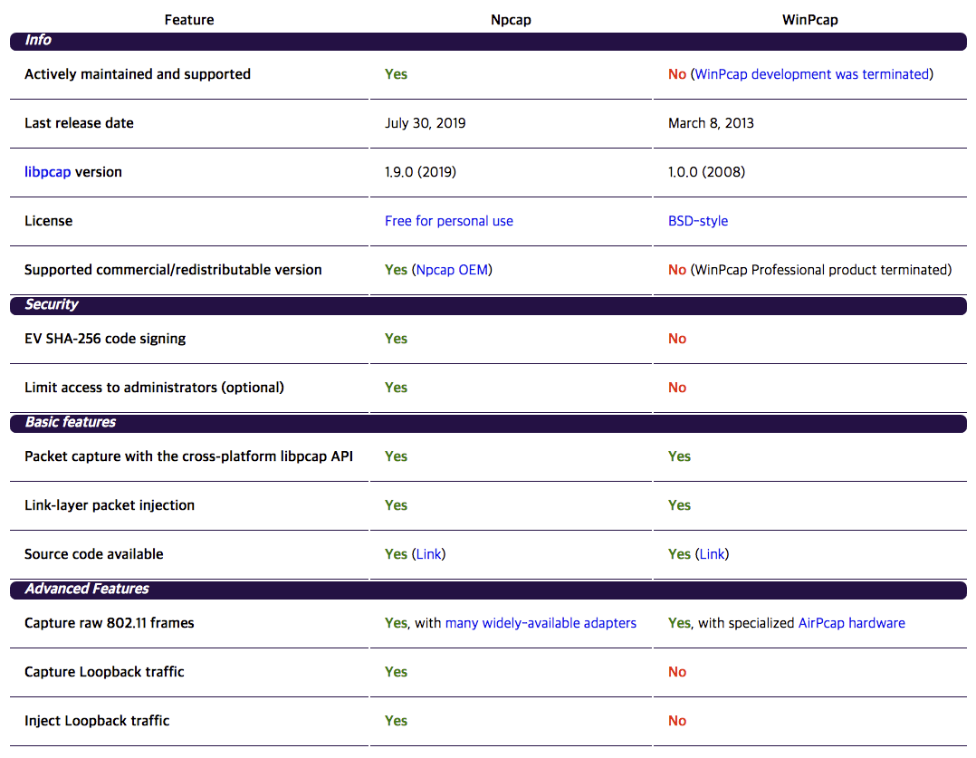Click WinPcap No for Inject Loopback traffic
Viewport: 976px width, 758px height.
[677, 721]
